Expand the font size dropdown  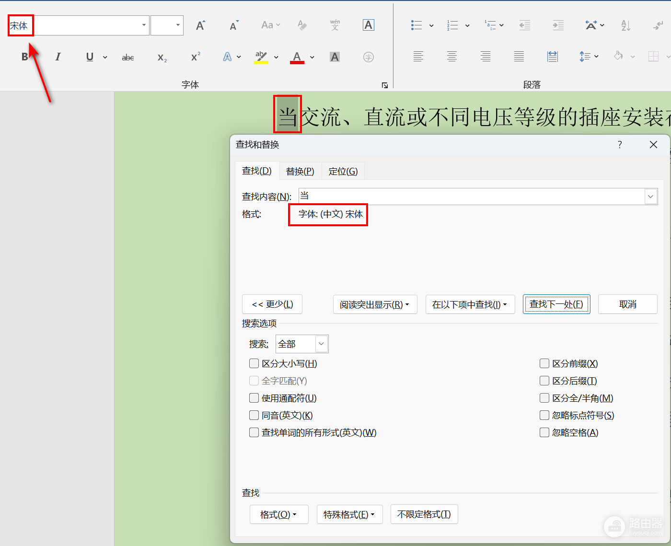tap(178, 25)
